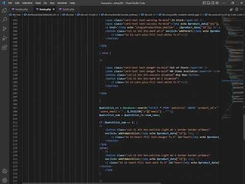
Task: Open the Run menu
Action: 52,3
